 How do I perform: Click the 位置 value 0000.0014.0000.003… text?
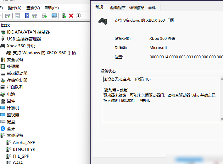pos(186,57)
